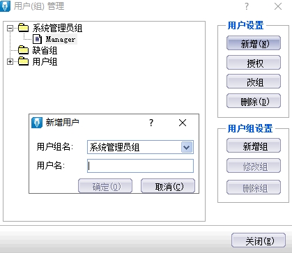
Task: Click the 新增(N) button under 用户设置
Action: pyautogui.click(x=254, y=43)
